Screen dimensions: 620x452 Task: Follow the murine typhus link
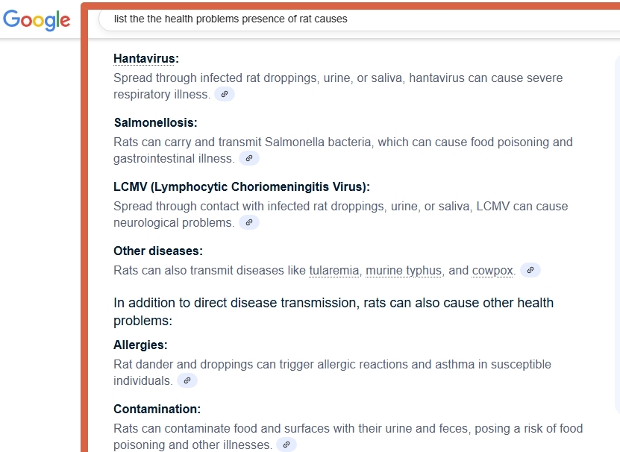pos(403,271)
